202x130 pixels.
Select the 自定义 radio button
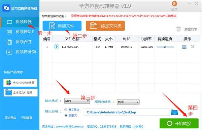(x=66, y=116)
